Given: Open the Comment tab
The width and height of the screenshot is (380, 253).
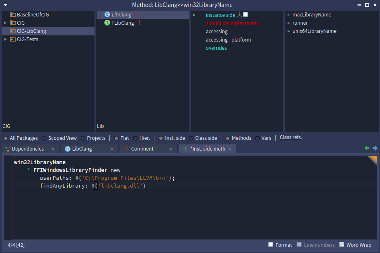Looking at the screenshot, I should 142,149.
